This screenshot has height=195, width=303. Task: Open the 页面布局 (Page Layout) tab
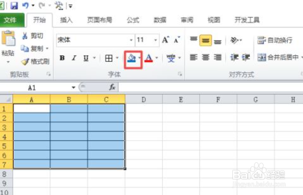(x=99, y=20)
